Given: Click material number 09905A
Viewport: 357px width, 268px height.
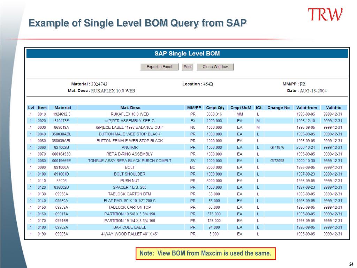Looking at the screenshot, I should [61, 234].
